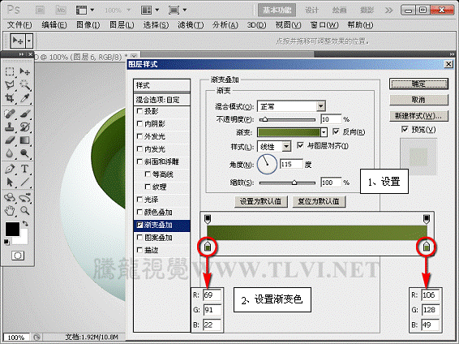Open the 样式 gradient style dropdown
This screenshot has height=344, width=459.
tap(286, 146)
